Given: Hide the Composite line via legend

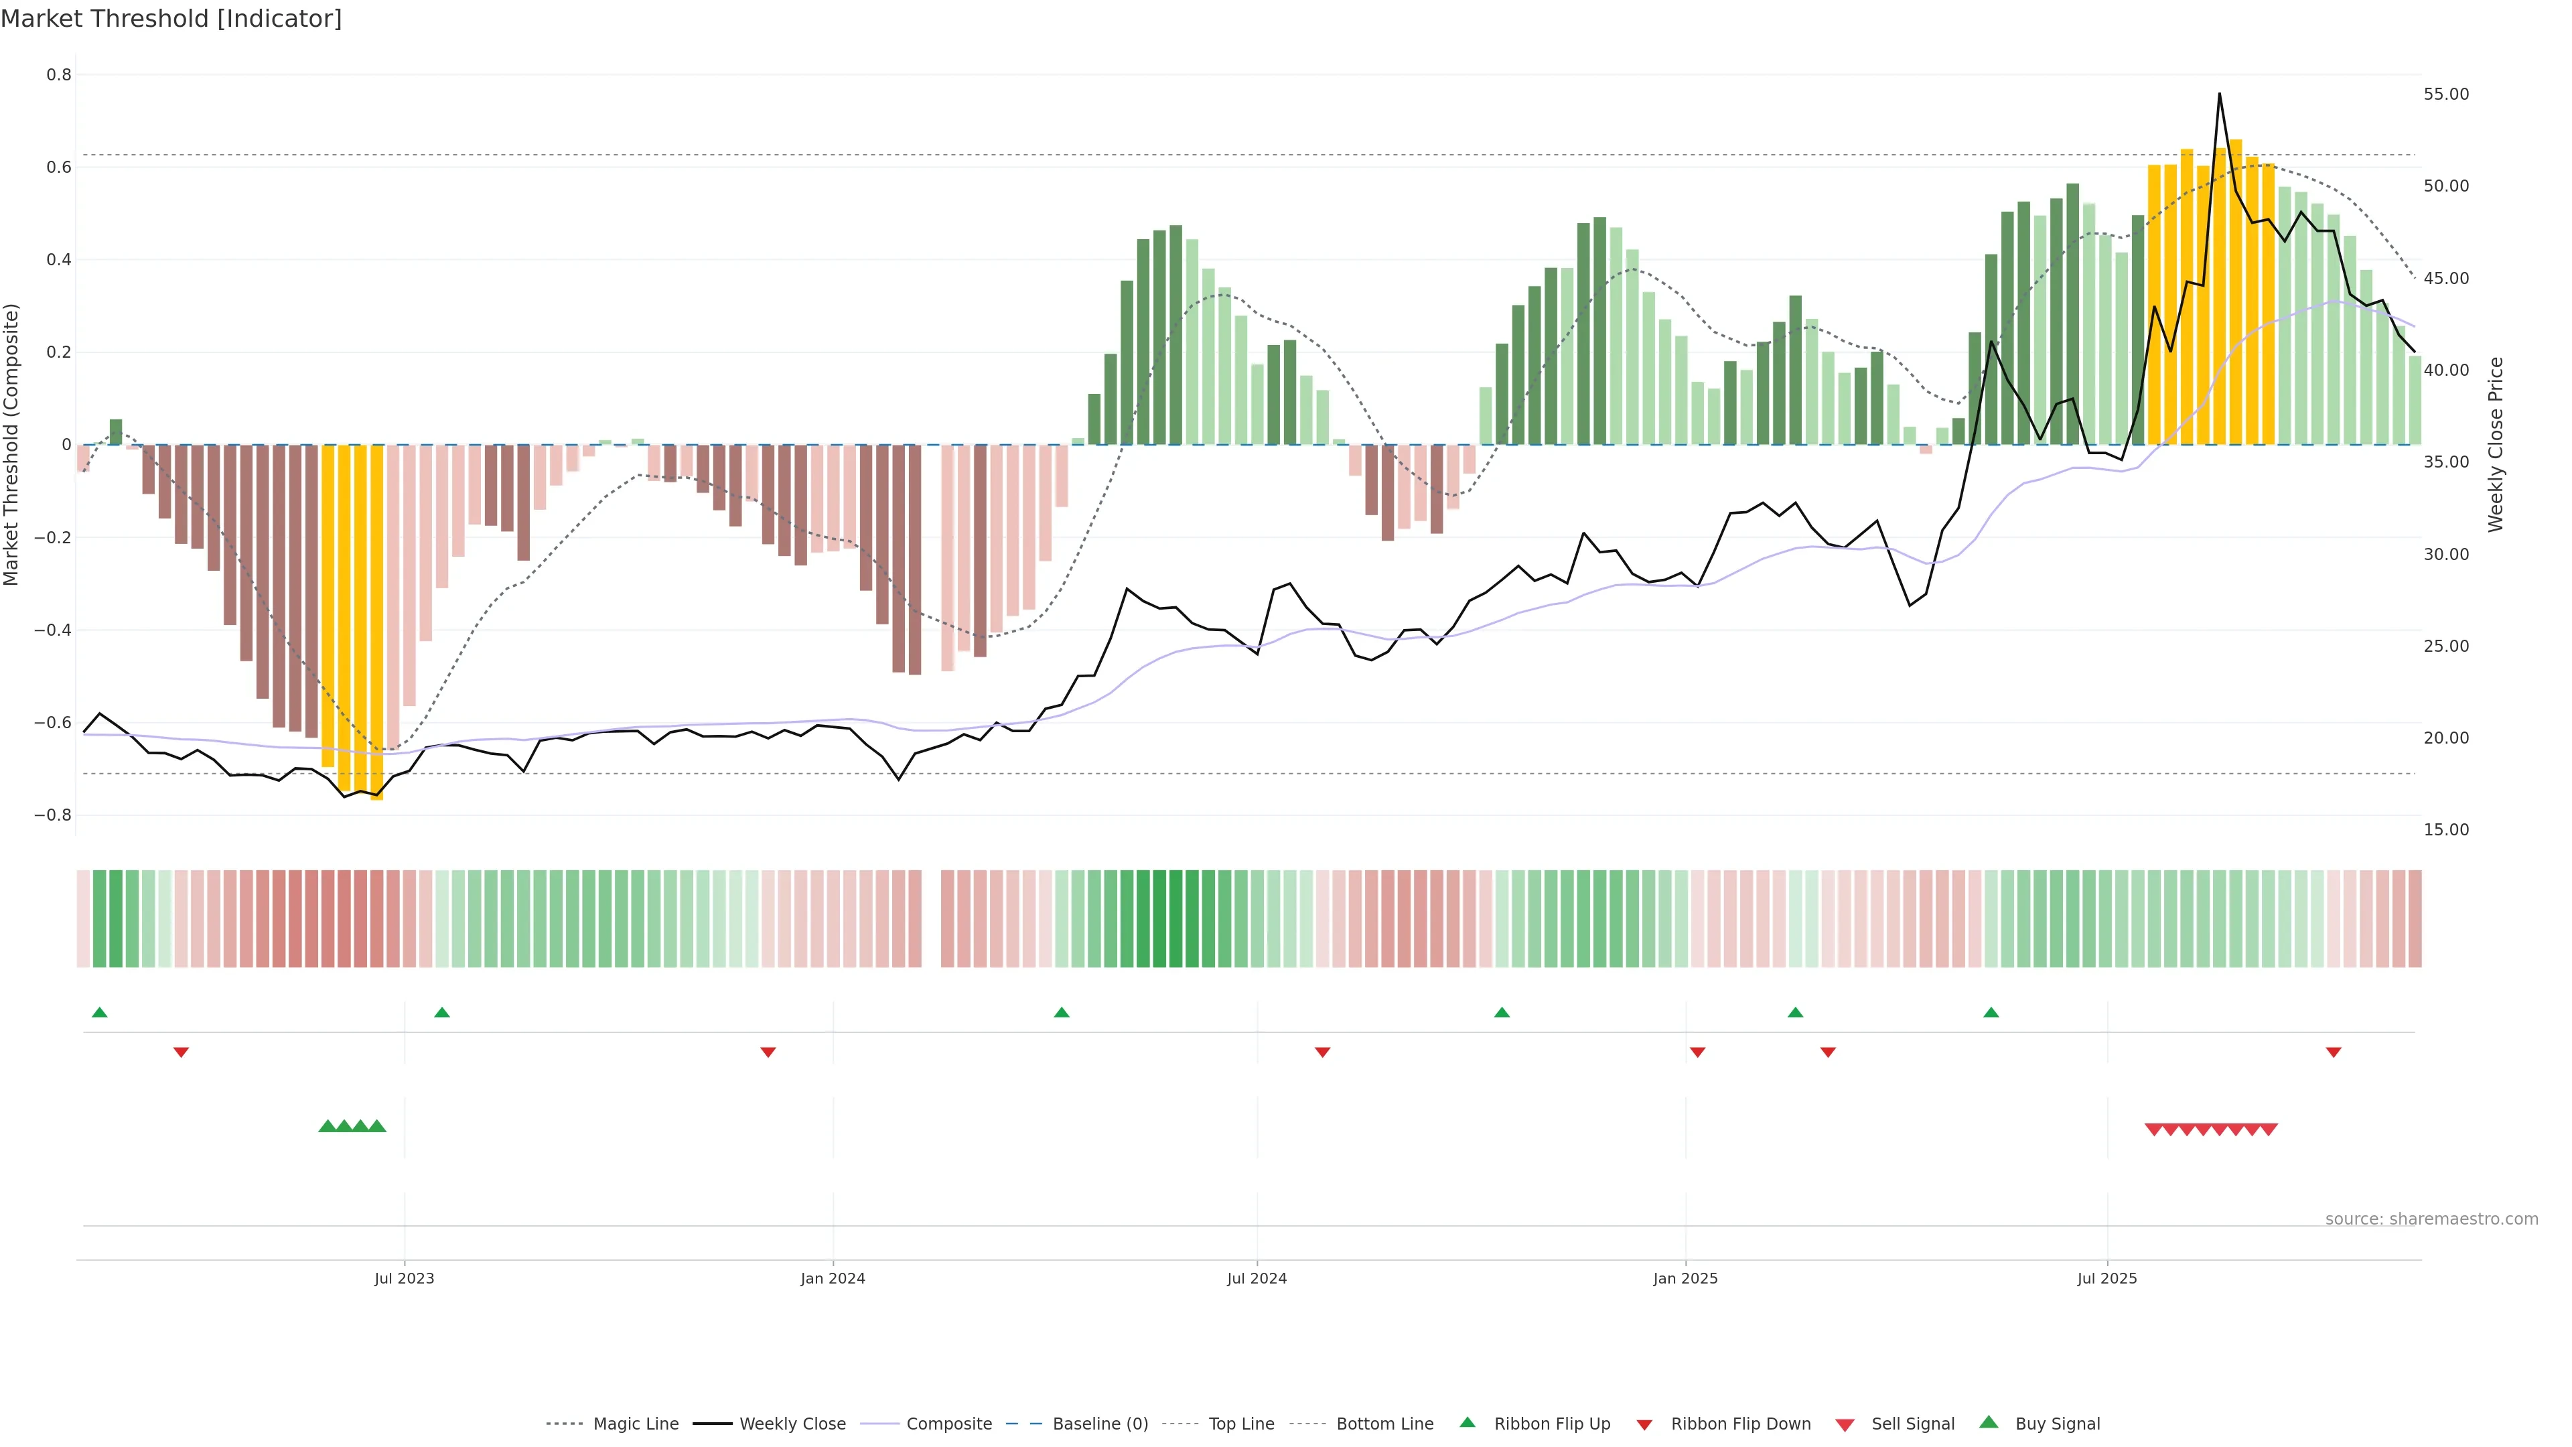Looking at the screenshot, I should point(948,1424).
